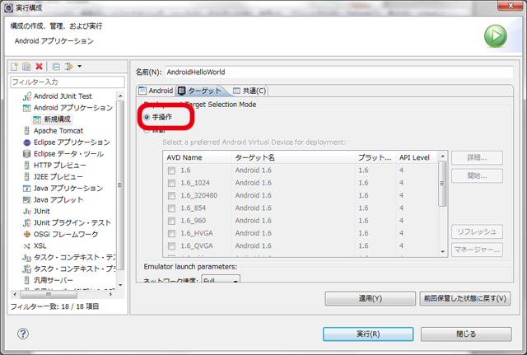Image resolution: width=527 pixels, height=355 pixels.
Task: Select 汎用サーバー item
Action: (53, 280)
